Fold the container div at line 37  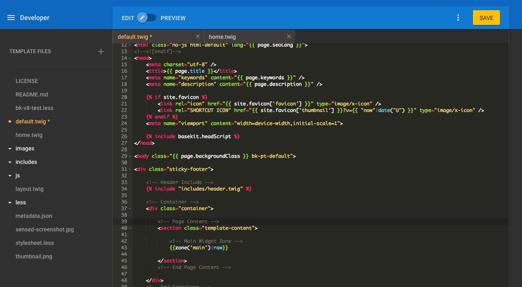[x=130, y=209]
